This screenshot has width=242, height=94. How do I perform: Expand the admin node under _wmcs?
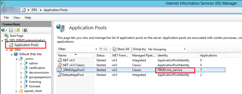(x=21, y=64)
